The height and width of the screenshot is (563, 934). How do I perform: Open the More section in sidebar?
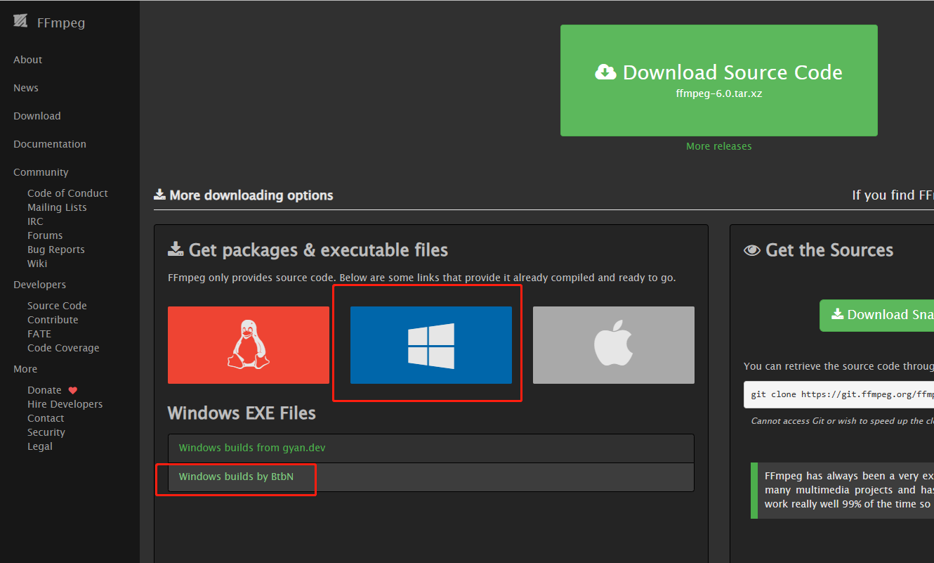click(x=25, y=369)
